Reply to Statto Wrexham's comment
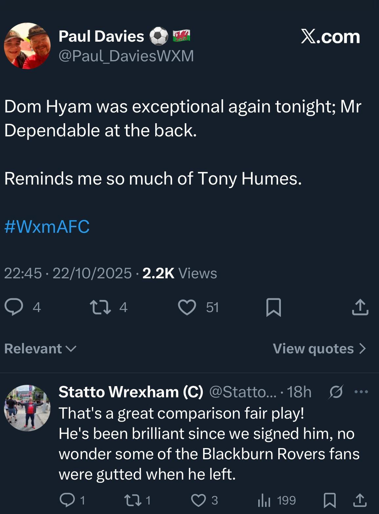This screenshot has height=514, width=379. pos(67,500)
